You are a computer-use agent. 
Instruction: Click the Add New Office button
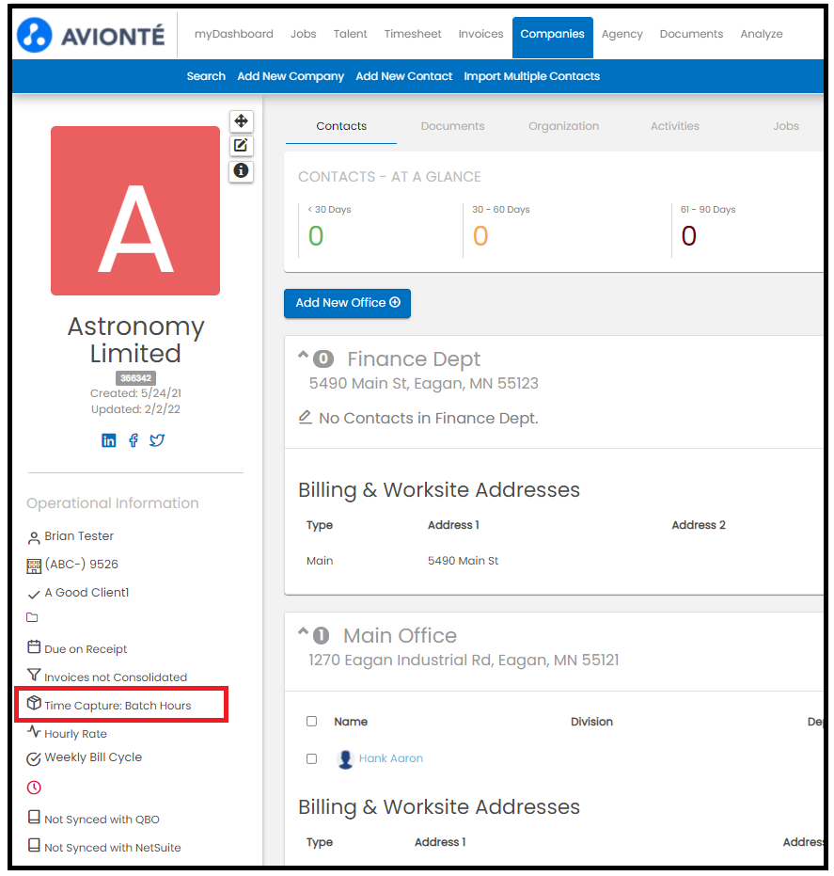coord(347,303)
